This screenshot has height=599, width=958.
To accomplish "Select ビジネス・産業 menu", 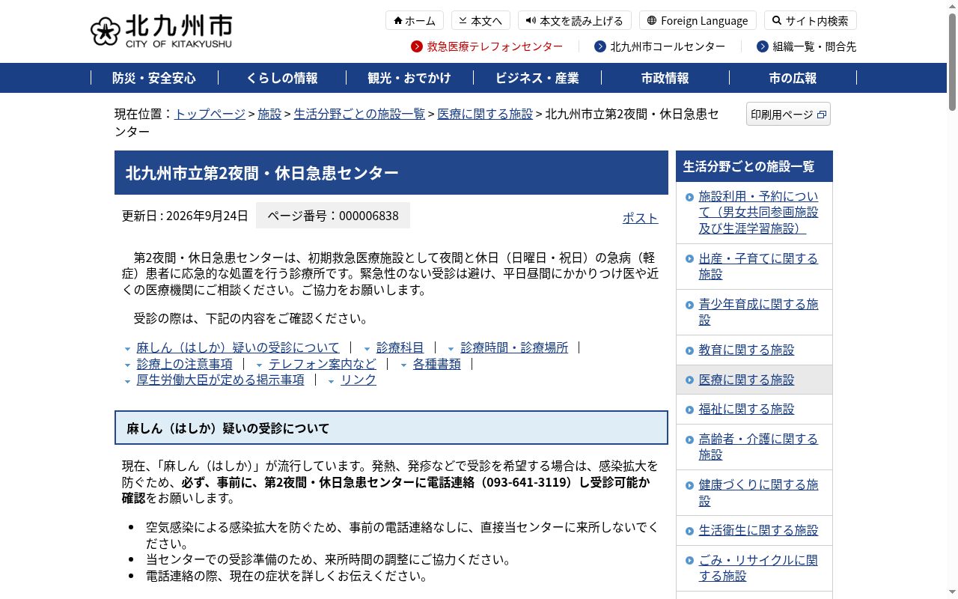I will click(537, 78).
